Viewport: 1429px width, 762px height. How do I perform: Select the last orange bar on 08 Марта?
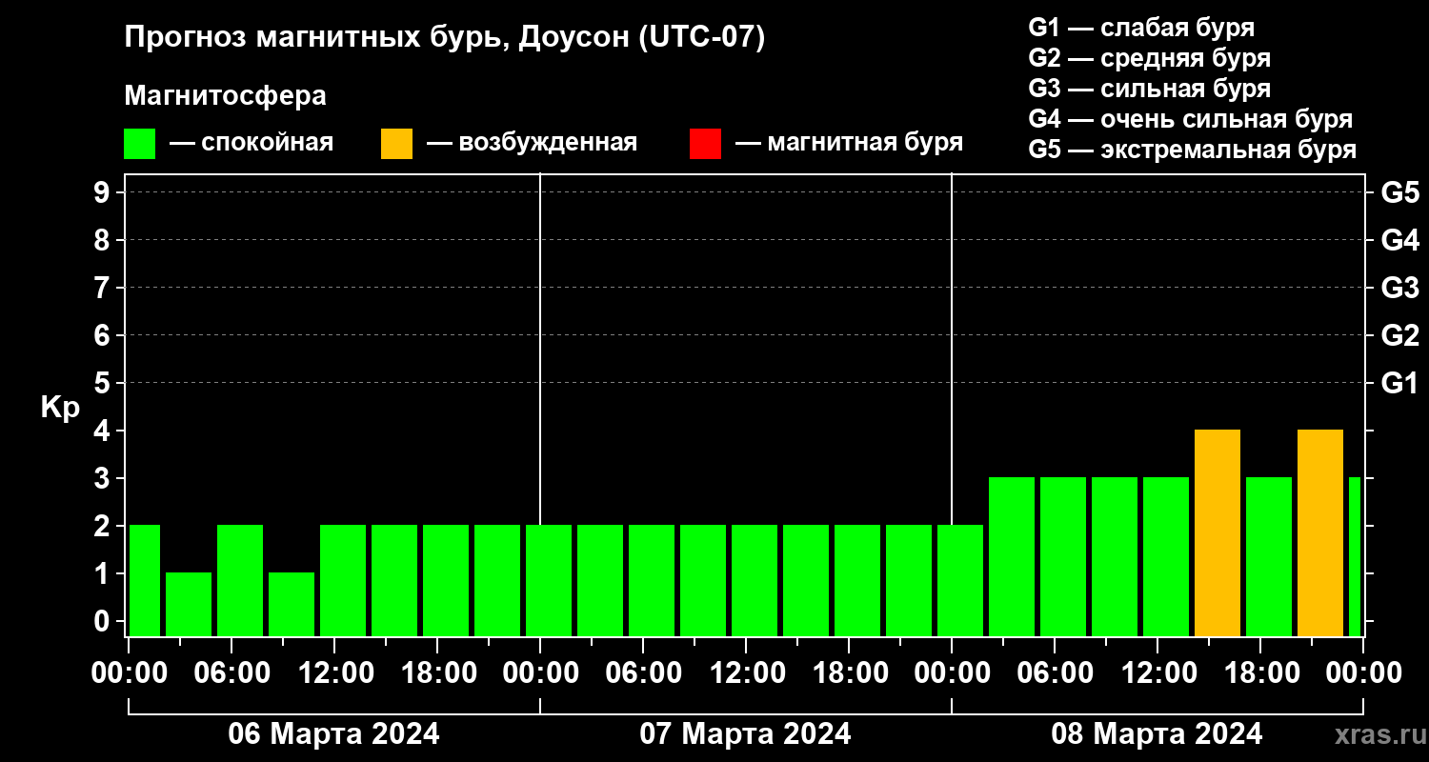tap(1319, 532)
